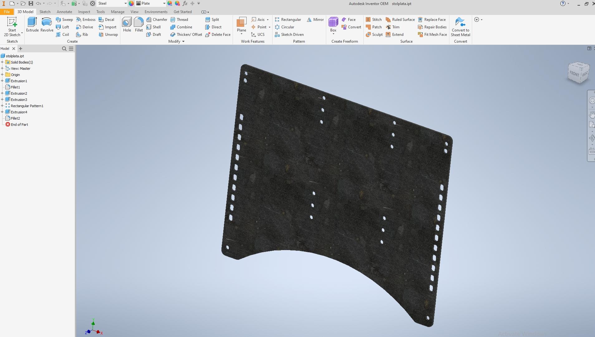Open the Manage tab
The image size is (595, 337).
(x=118, y=12)
